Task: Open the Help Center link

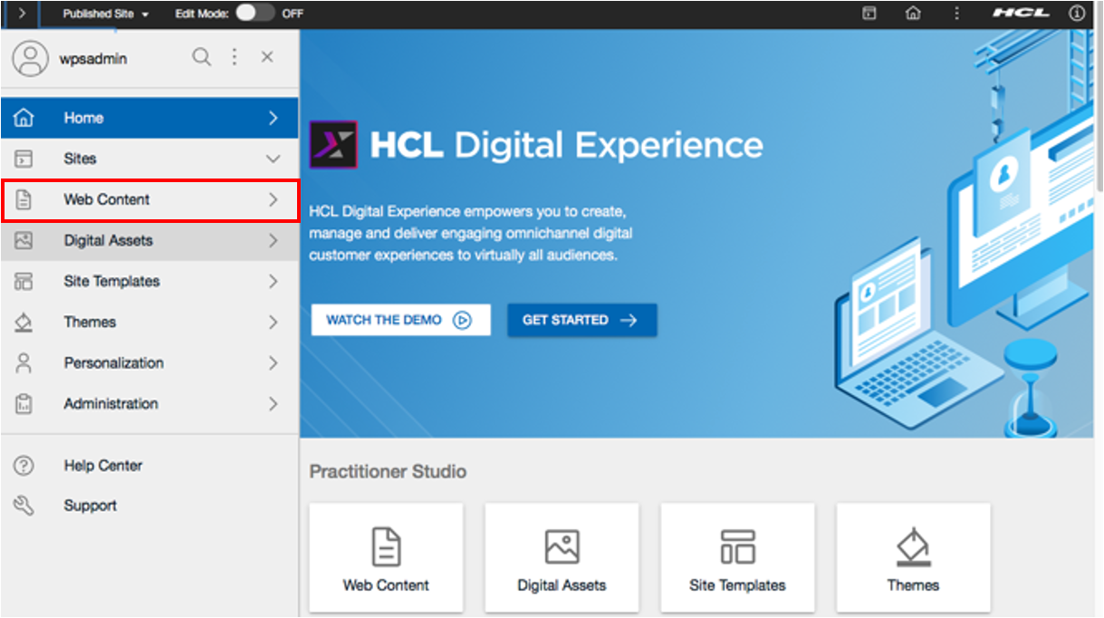Action: [103, 466]
